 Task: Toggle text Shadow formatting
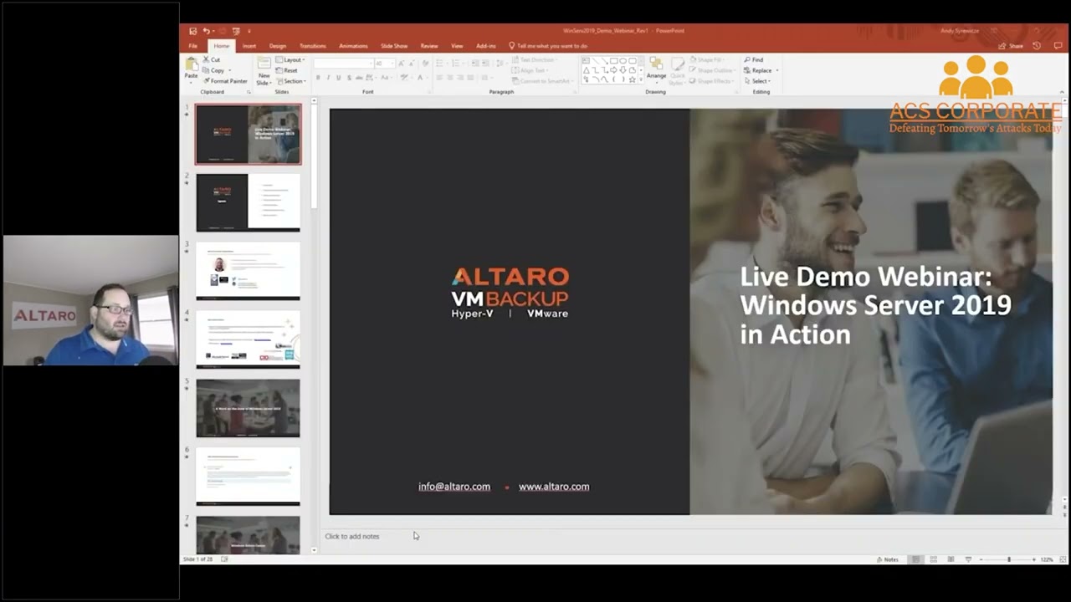point(348,78)
